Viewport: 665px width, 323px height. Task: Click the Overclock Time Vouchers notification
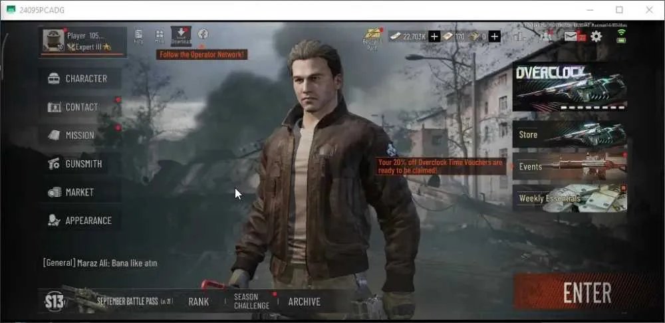tap(441, 167)
